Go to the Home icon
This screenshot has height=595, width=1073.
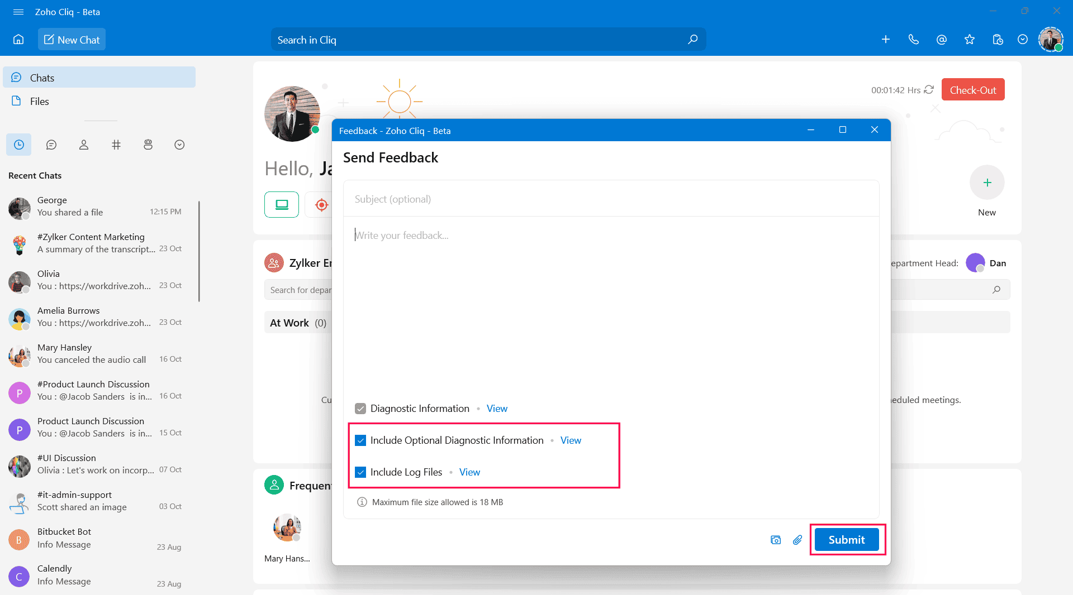pos(18,40)
